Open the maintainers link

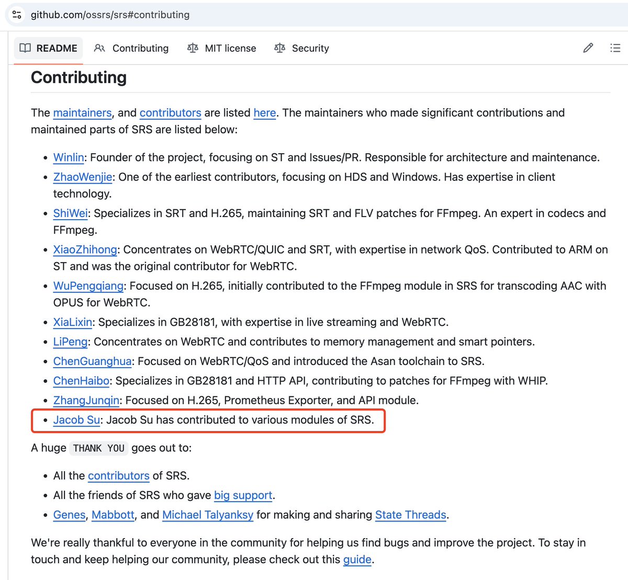coord(82,113)
